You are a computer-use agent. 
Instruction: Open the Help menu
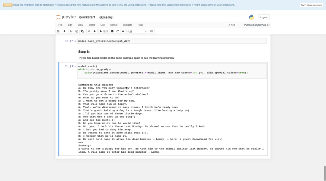140,25
